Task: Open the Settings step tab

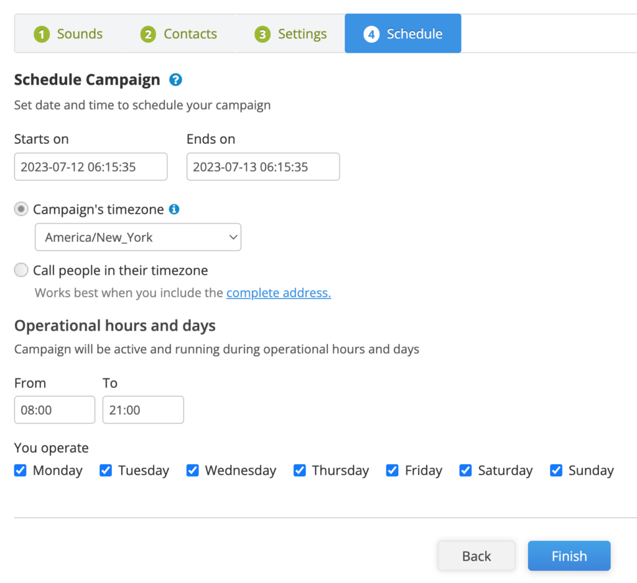Action: 291,34
